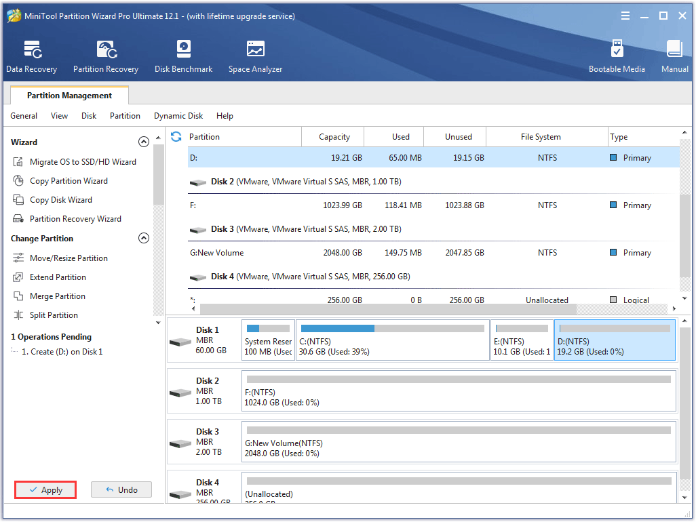
Task: Sort by Used column header
Action: coord(394,136)
